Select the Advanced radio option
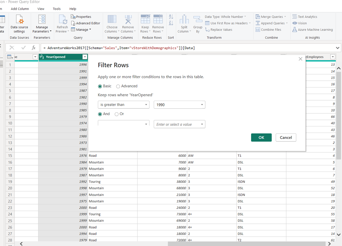 pos(118,86)
